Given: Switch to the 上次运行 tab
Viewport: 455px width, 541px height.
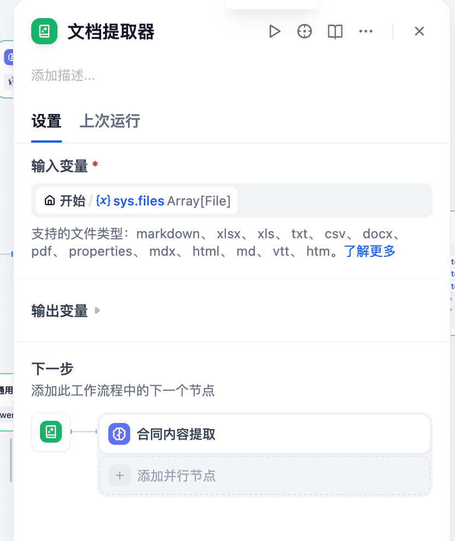Looking at the screenshot, I should [110, 121].
